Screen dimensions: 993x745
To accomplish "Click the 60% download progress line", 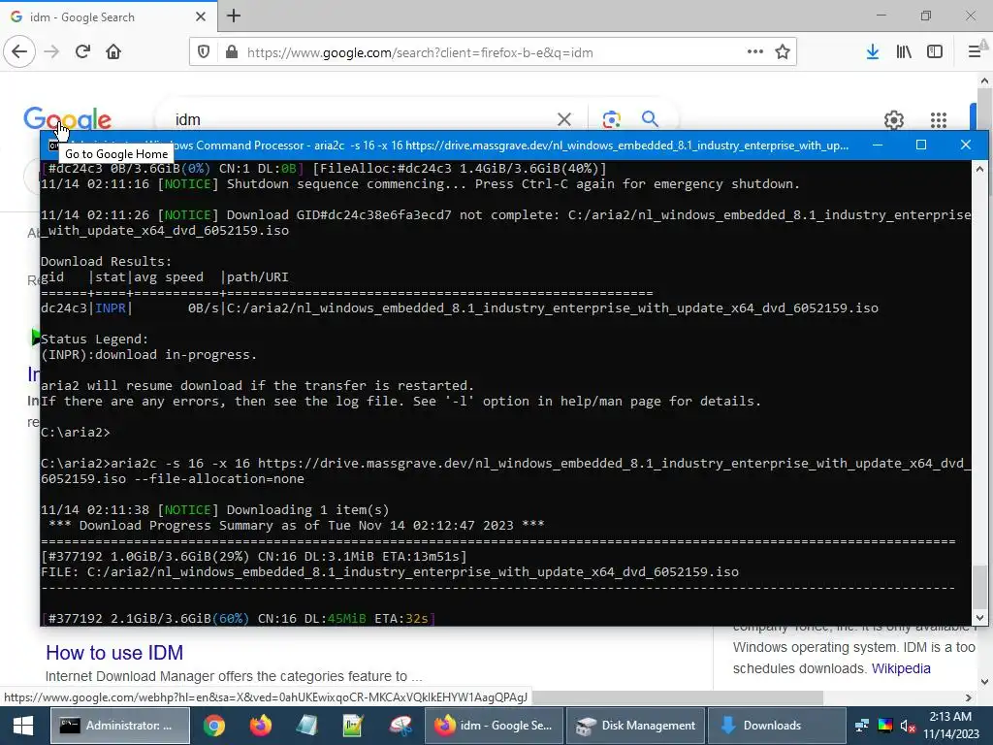I will [239, 618].
